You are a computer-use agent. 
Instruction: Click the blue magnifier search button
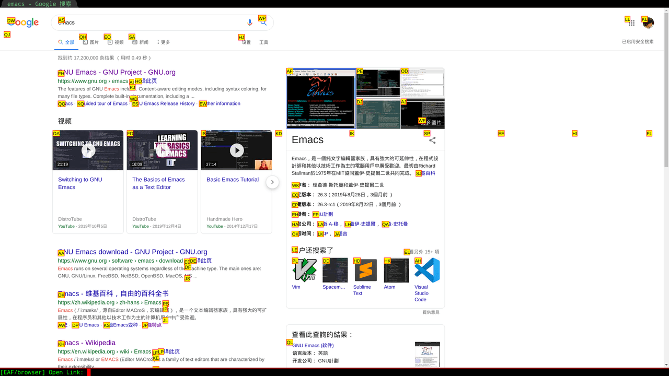coord(263,22)
